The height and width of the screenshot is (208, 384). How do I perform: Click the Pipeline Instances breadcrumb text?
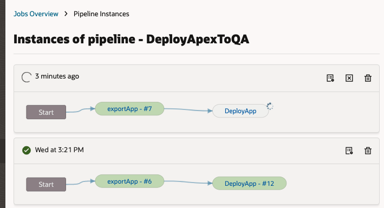[x=101, y=14]
